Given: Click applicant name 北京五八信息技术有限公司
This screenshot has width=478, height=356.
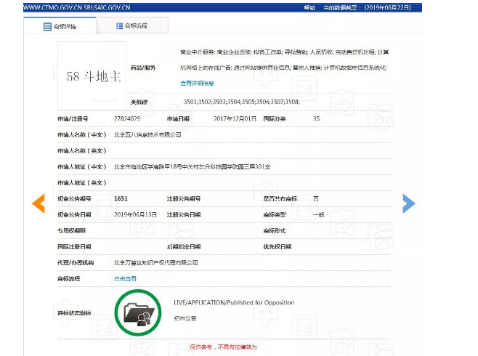Looking at the screenshot, I should click(x=147, y=134).
